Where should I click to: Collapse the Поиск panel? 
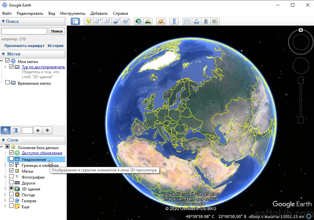(3, 21)
